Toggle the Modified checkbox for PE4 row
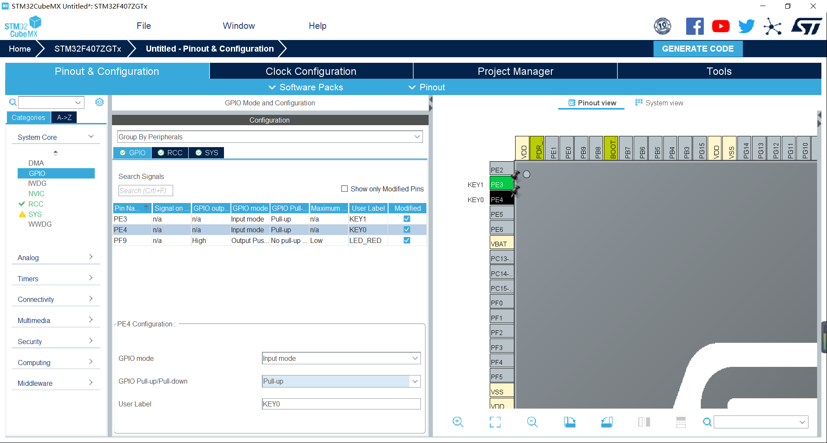The width and height of the screenshot is (827, 443). pyautogui.click(x=407, y=230)
